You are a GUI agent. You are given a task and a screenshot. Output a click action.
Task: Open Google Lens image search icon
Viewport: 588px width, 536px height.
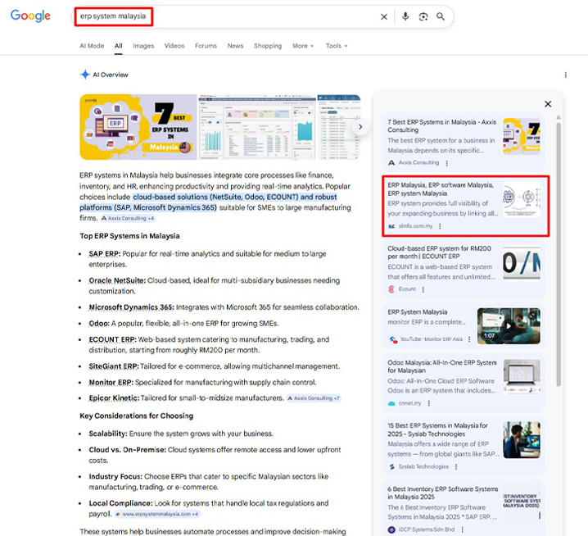pos(423,16)
